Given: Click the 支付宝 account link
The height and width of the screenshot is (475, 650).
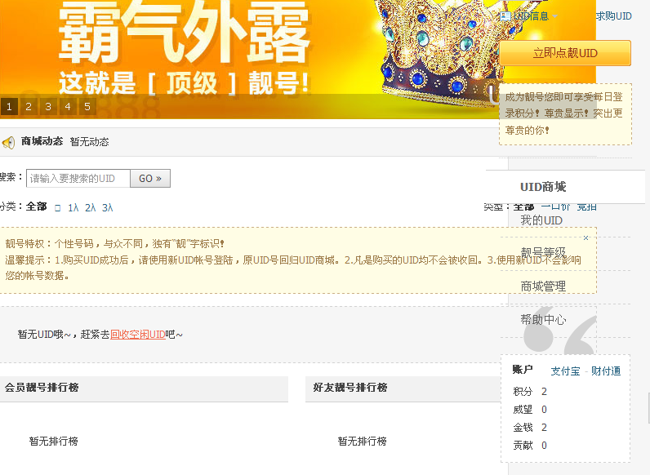Looking at the screenshot, I should (565, 371).
